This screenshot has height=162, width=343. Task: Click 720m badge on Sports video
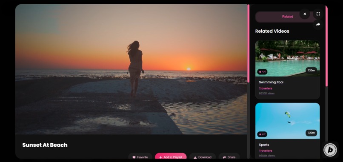(x=311, y=133)
